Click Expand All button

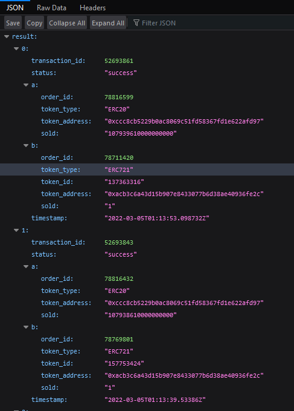tap(108, 23)
